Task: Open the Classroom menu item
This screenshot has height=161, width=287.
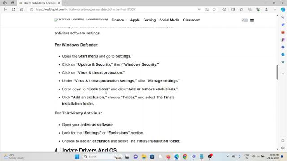Action: 191,20
